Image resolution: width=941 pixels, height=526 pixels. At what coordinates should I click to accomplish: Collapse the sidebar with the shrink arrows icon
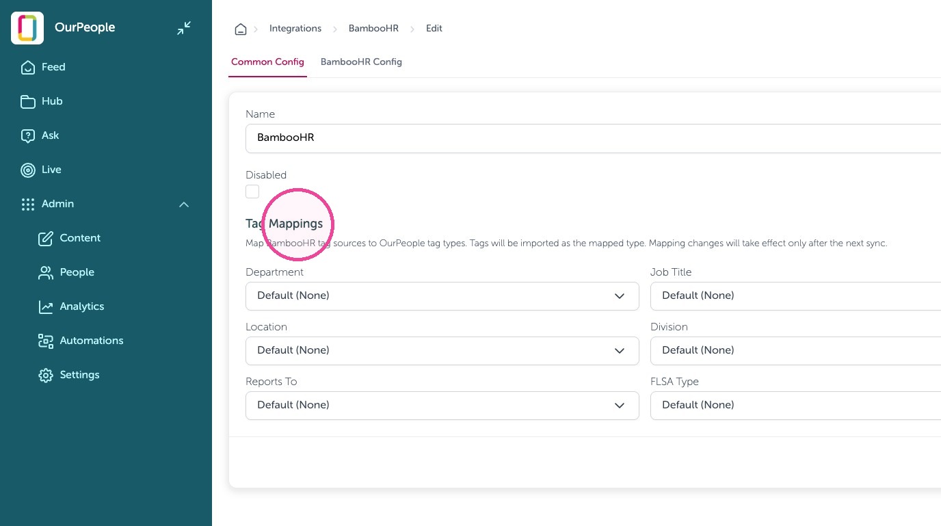click(184, 28)
